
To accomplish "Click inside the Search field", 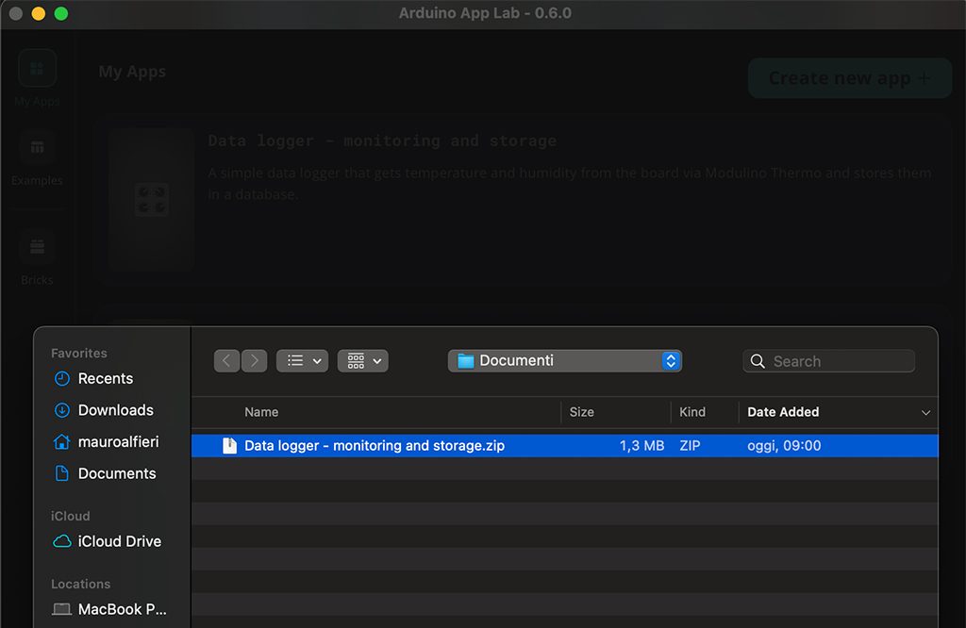I will (x=828, y=360).
